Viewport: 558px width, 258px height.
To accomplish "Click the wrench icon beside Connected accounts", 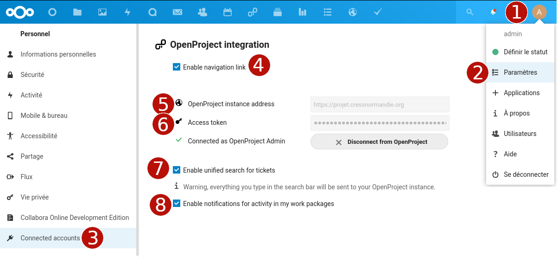I will click(x=10, y=238).
